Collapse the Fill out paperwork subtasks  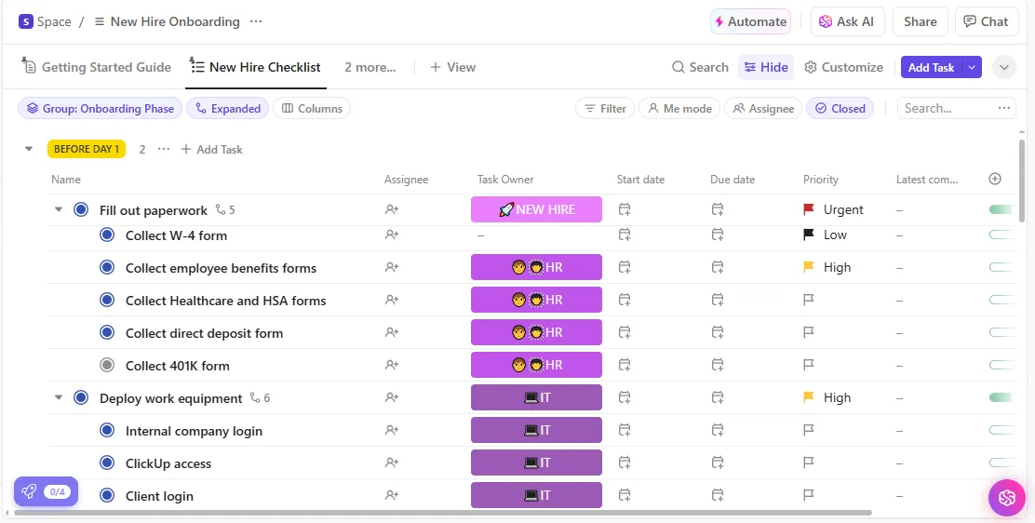coord(59,210)
